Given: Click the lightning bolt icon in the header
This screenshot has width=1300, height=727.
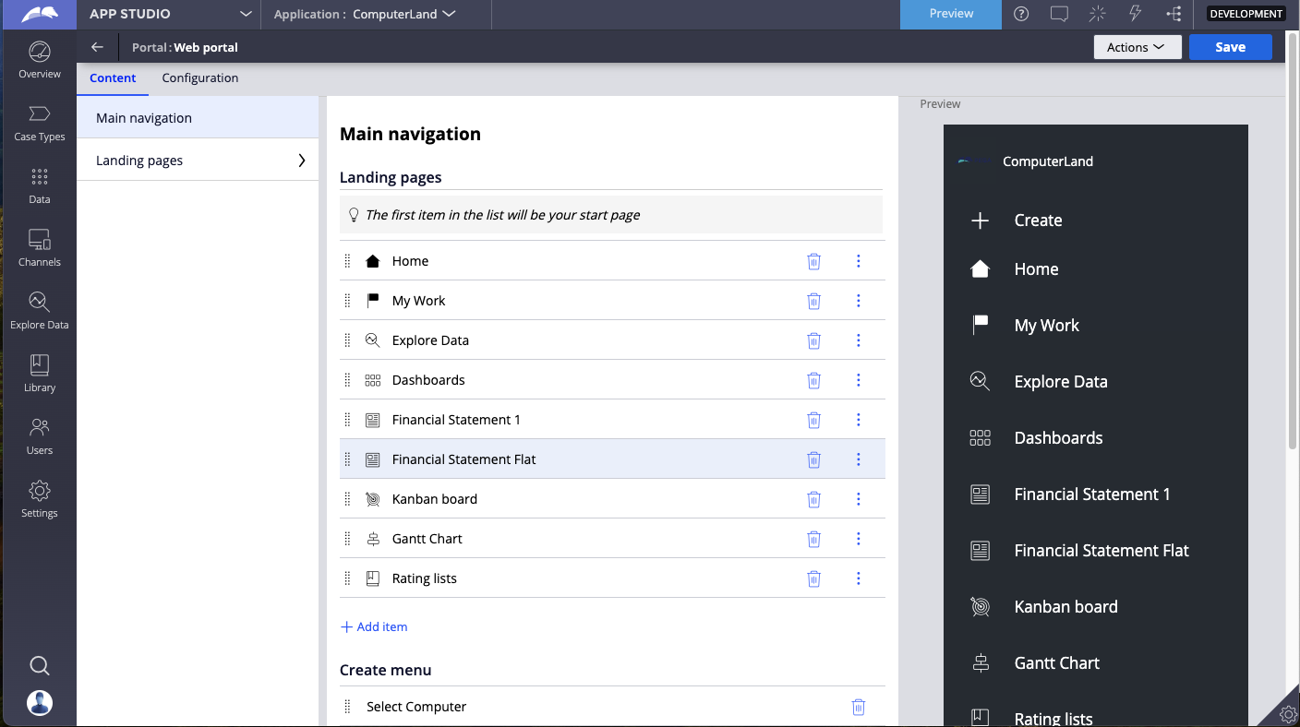Looking at the screenshot, I should click(1135, 14).
